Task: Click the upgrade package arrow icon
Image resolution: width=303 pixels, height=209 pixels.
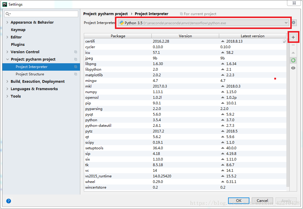Action: pyautogui.click(x=293, y=53)
